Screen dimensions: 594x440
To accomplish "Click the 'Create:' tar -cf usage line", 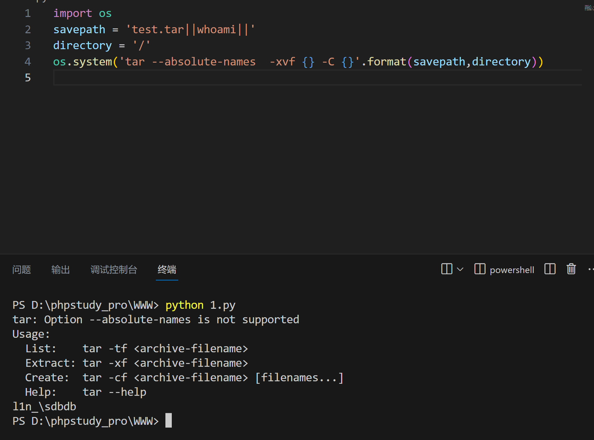I will point(184,378).
